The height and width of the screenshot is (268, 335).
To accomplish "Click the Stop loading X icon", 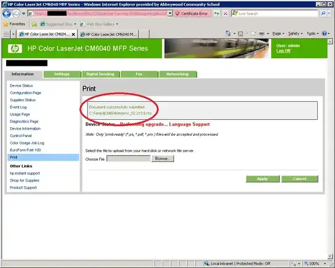I will [225, 14].
